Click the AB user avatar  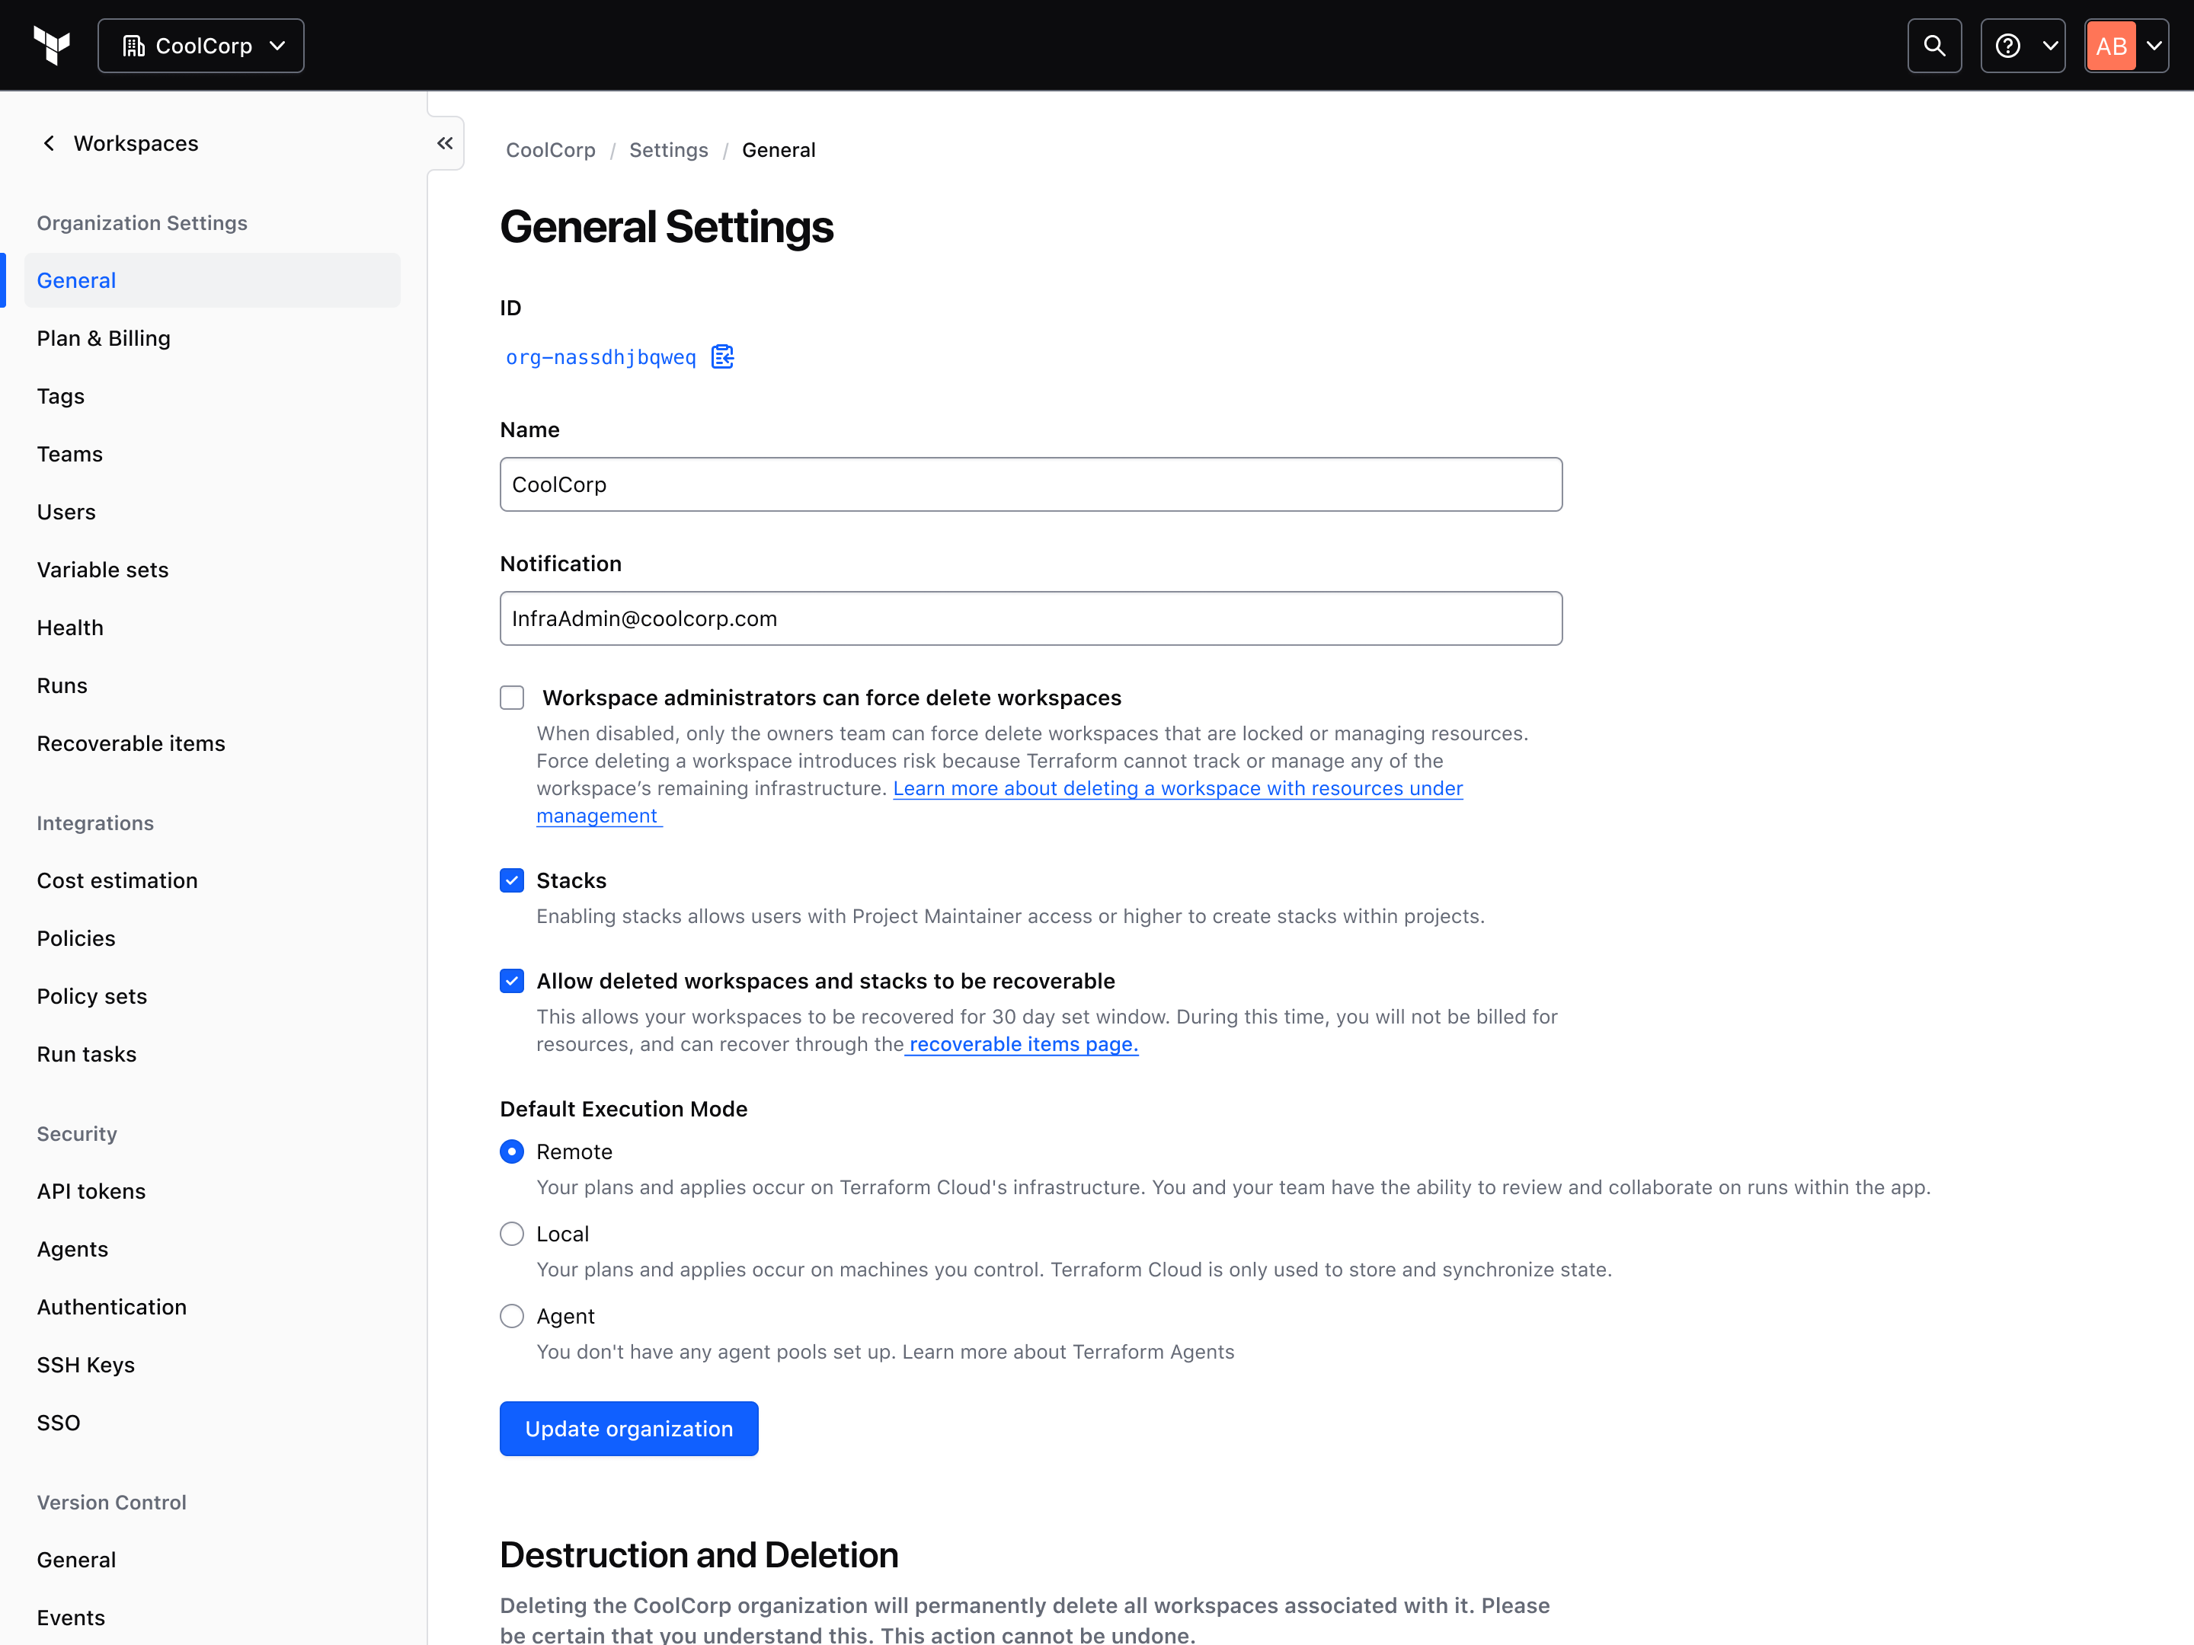click(x=2111, y=46)
